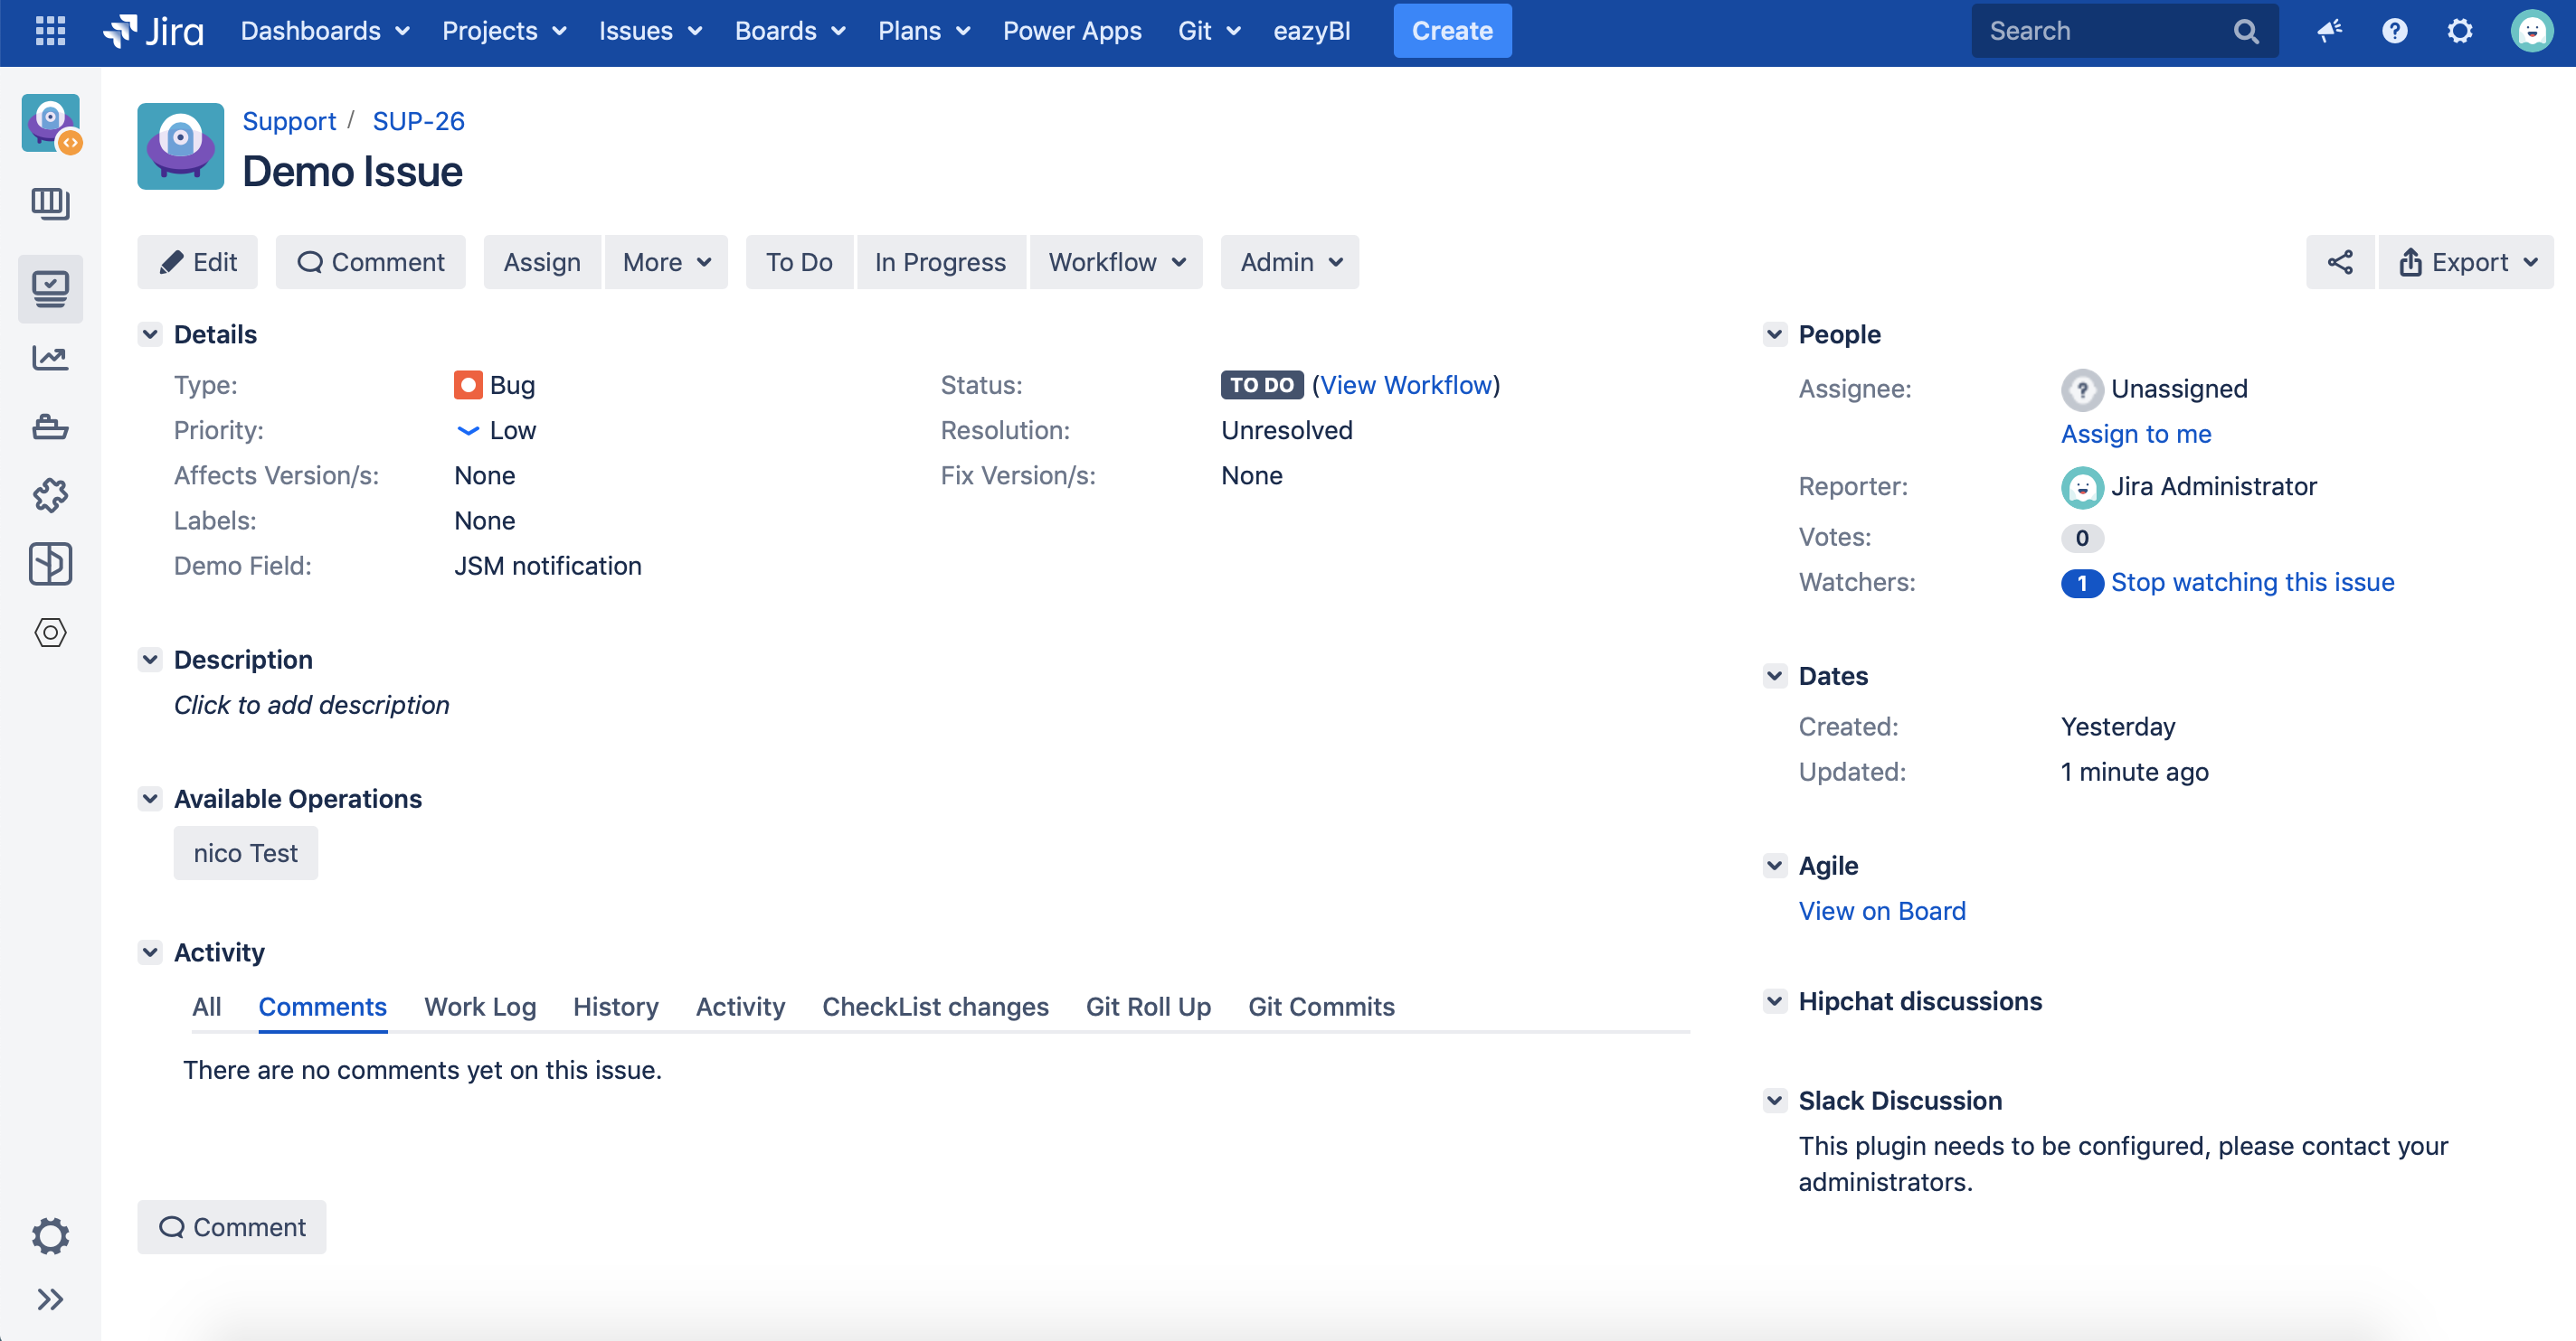This screenshot has width=2576, height=1341.
Task: Stop watching this issue
Action: coord(2252,582)
